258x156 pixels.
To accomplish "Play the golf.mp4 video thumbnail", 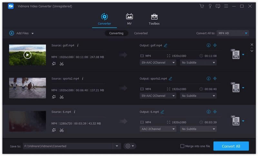I will [27, 55].
